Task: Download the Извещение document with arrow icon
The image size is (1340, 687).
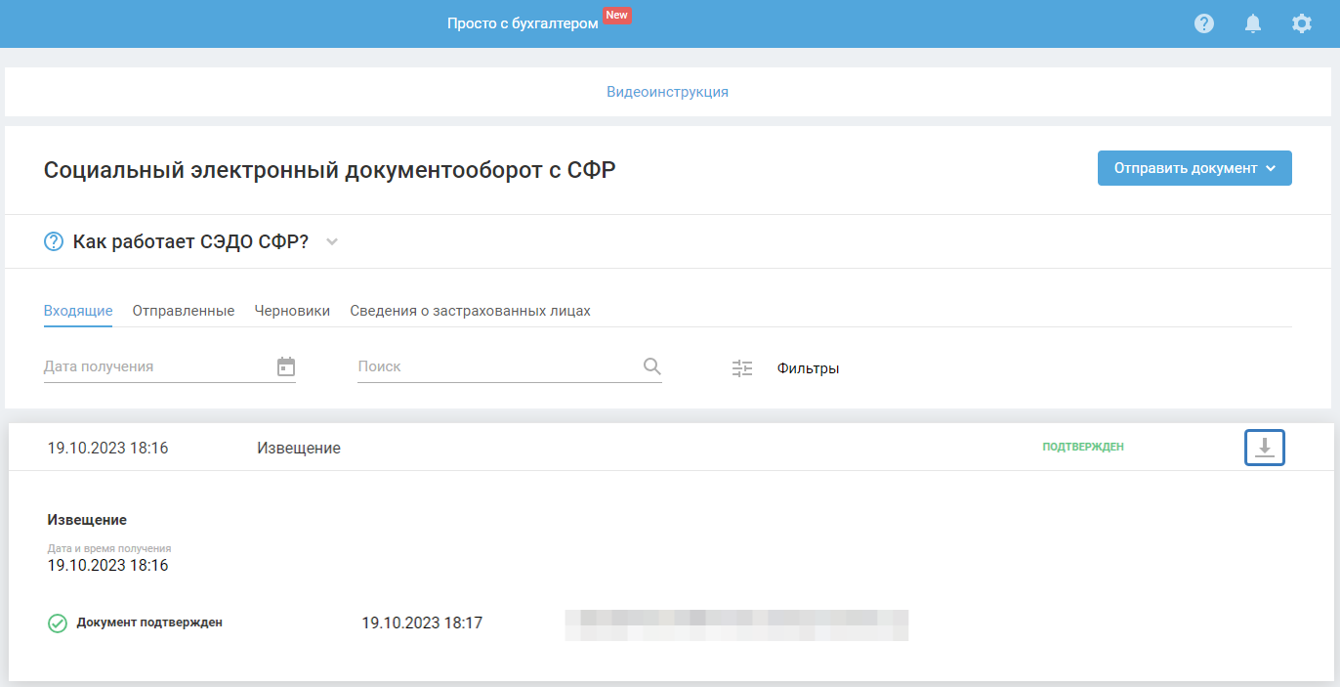Action: pos(1265,448)
